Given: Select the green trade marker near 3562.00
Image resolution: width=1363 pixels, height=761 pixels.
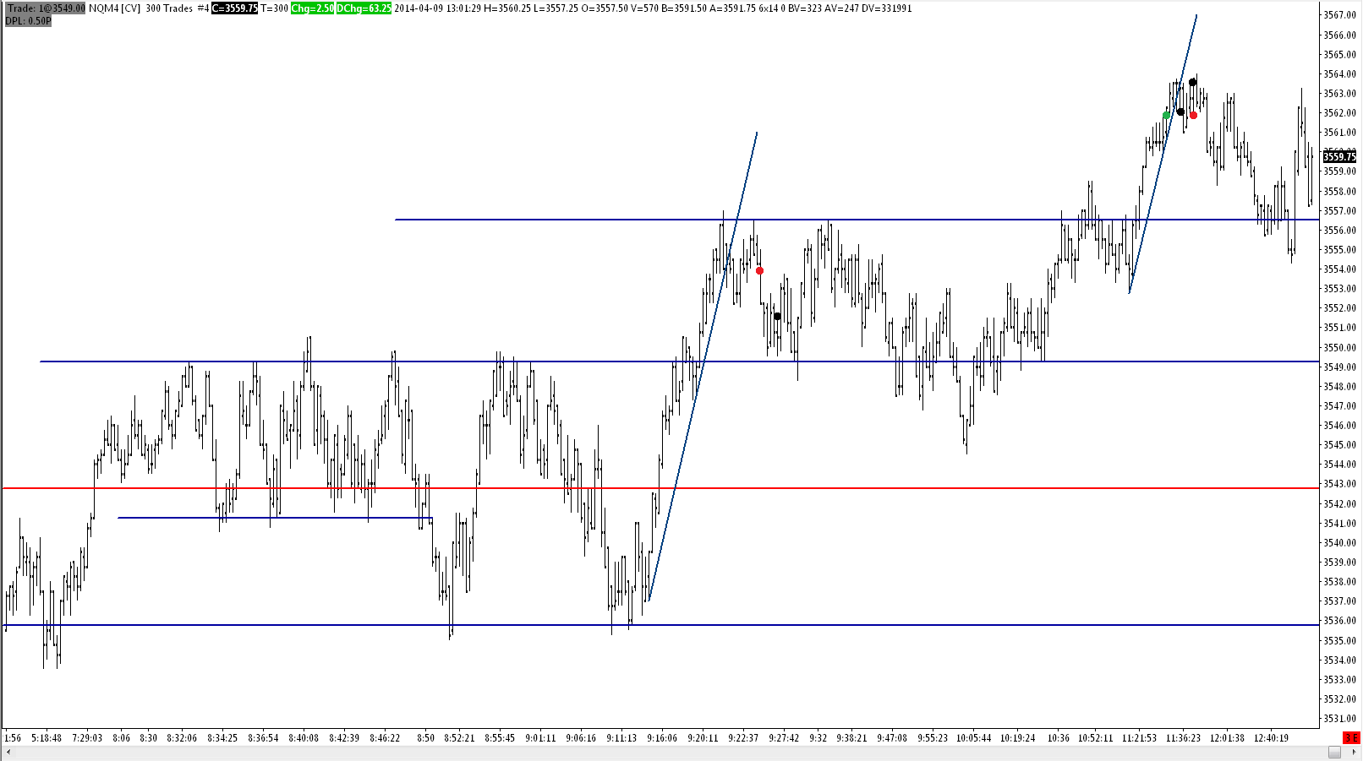Looking at the screenshot, I should [x=1167, y=115].
